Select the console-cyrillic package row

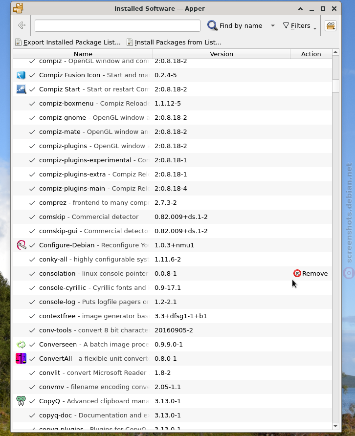173,288
